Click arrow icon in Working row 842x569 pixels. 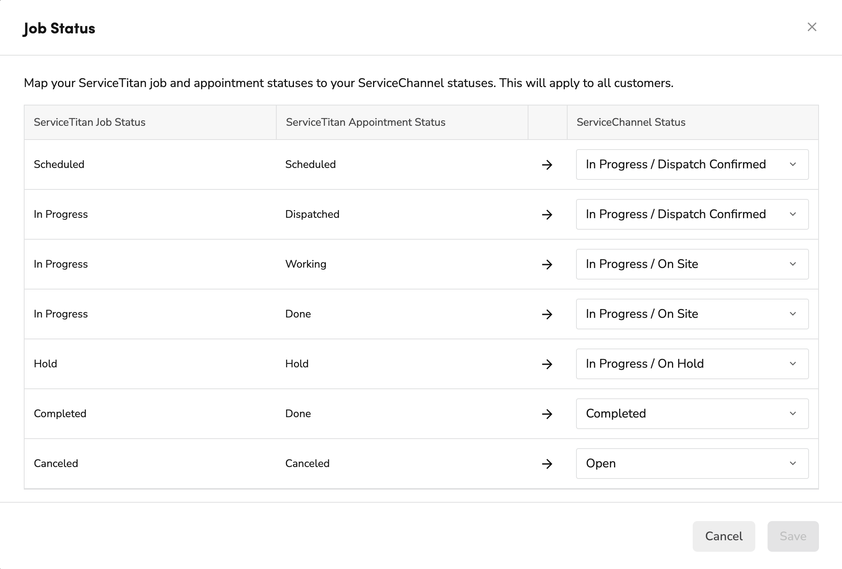coord(547,265)
